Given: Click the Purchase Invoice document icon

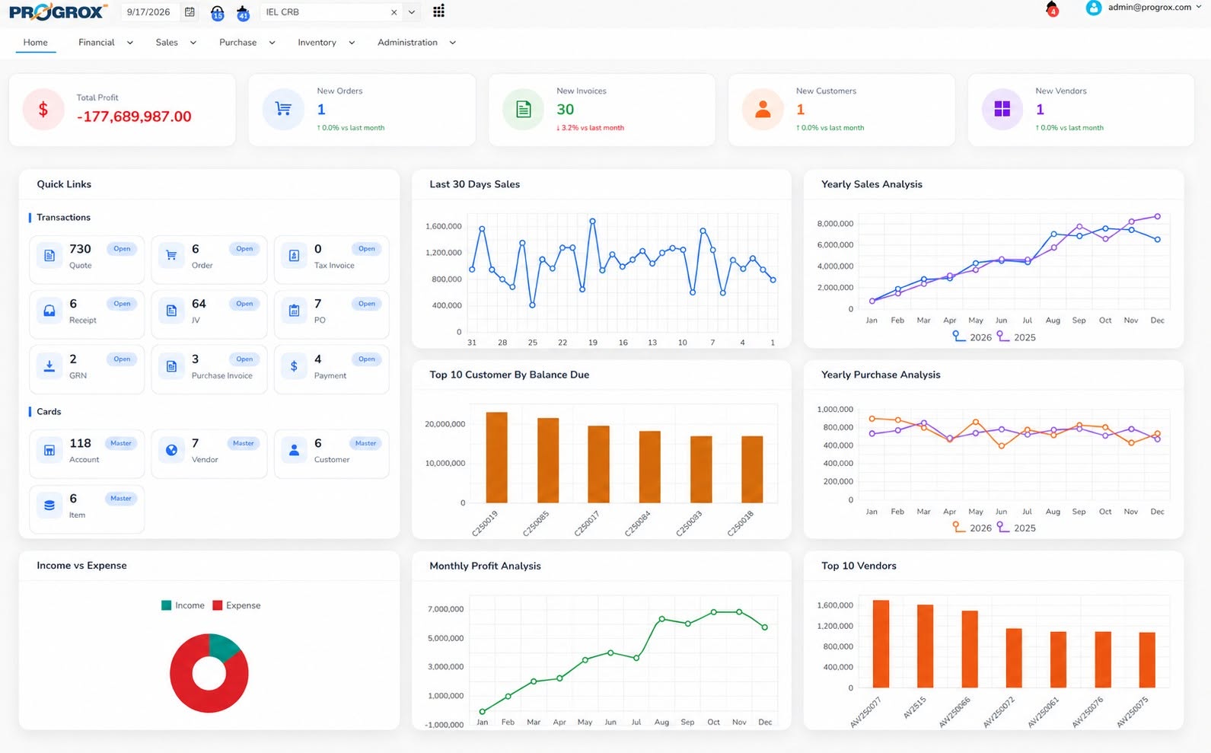Looking at the screenshot, I should tap(171, 366).
